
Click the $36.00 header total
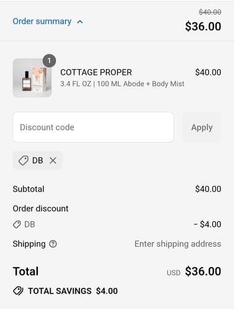click(x=203, y=27)
